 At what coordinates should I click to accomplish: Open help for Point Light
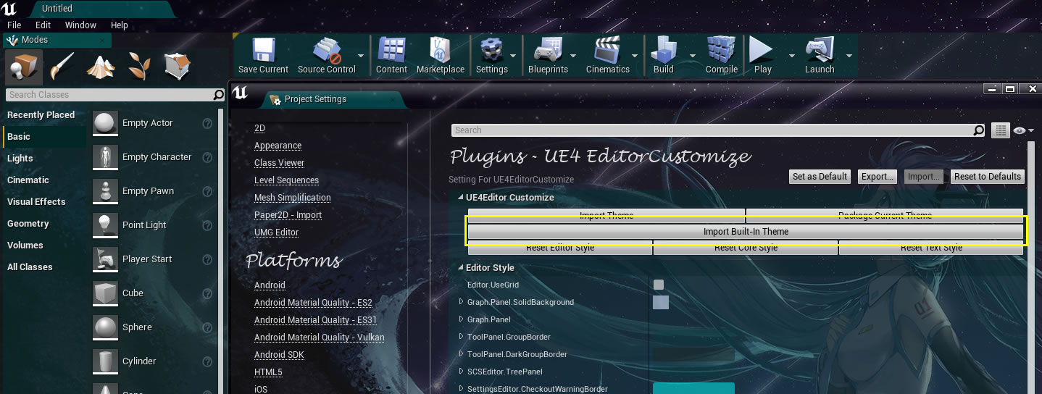[x=207, y=226]
